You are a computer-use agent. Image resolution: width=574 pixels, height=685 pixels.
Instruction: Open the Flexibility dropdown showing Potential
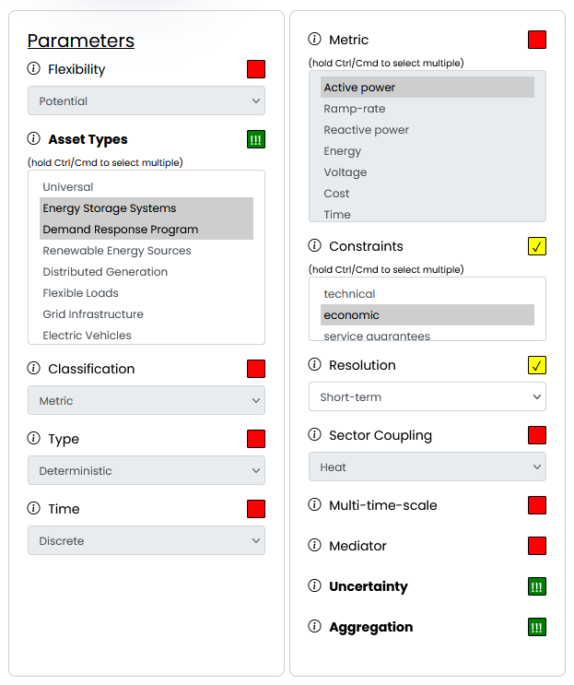146,101
